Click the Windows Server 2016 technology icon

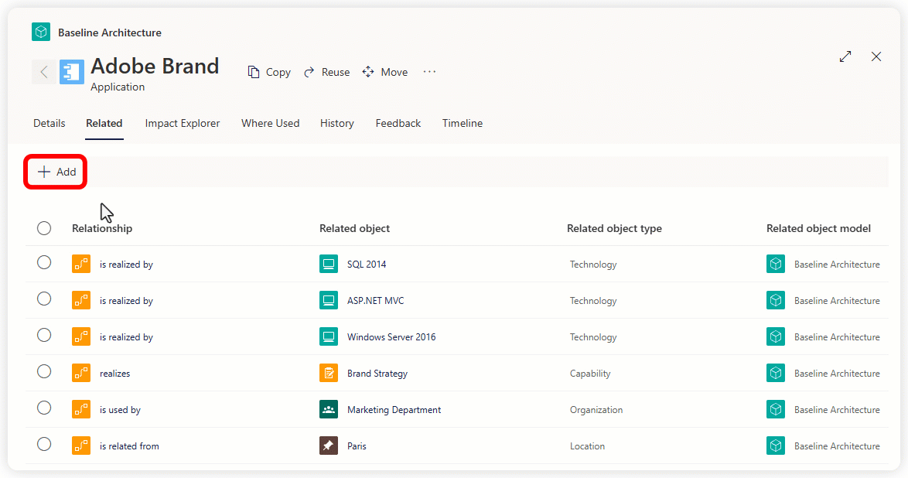click(329, 336)
